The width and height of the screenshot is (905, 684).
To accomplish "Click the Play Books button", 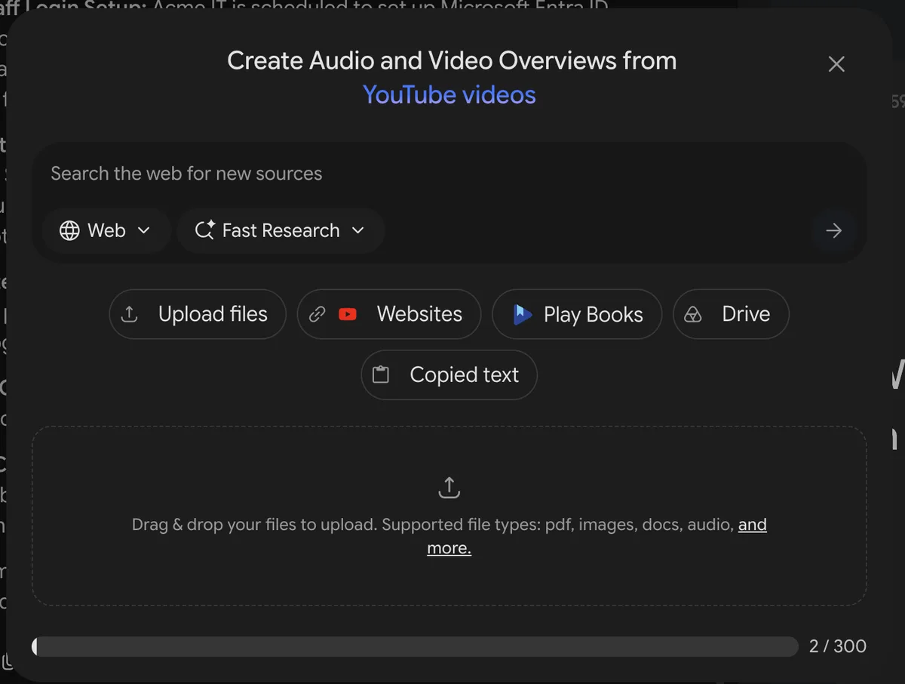I will tap(577, 314).
